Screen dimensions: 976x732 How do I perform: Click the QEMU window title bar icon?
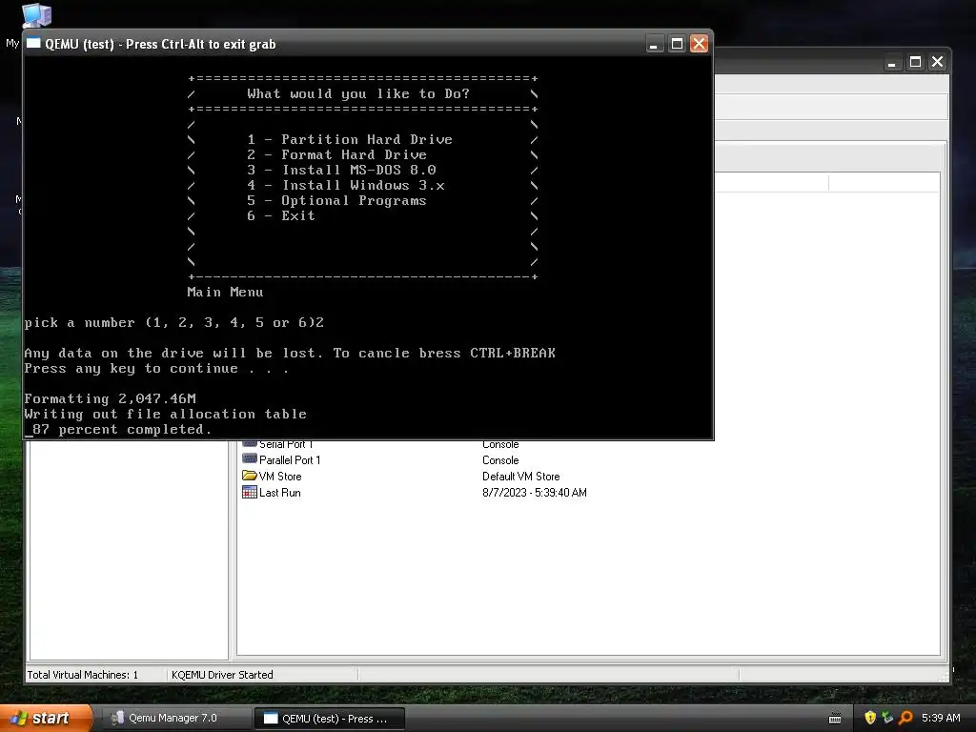click(33, 44)
